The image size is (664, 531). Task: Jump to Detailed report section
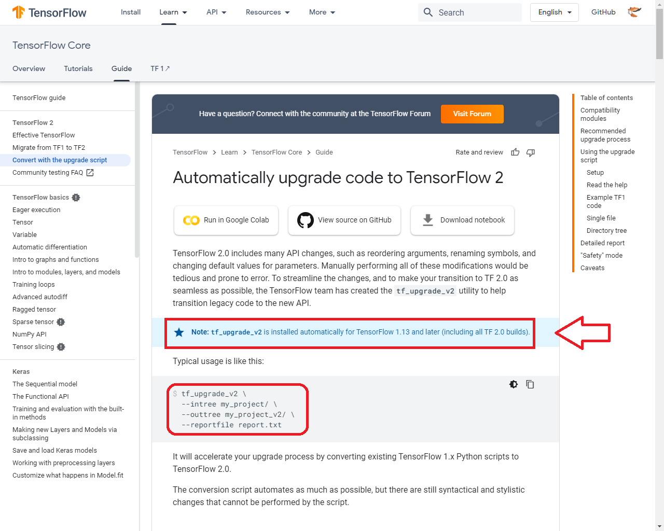602,243
